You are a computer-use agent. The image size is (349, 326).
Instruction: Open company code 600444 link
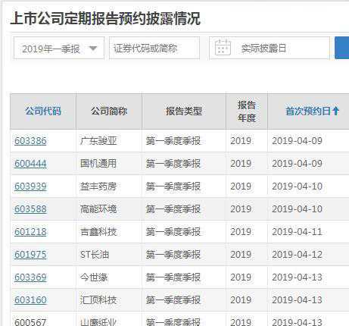point(30,164)
